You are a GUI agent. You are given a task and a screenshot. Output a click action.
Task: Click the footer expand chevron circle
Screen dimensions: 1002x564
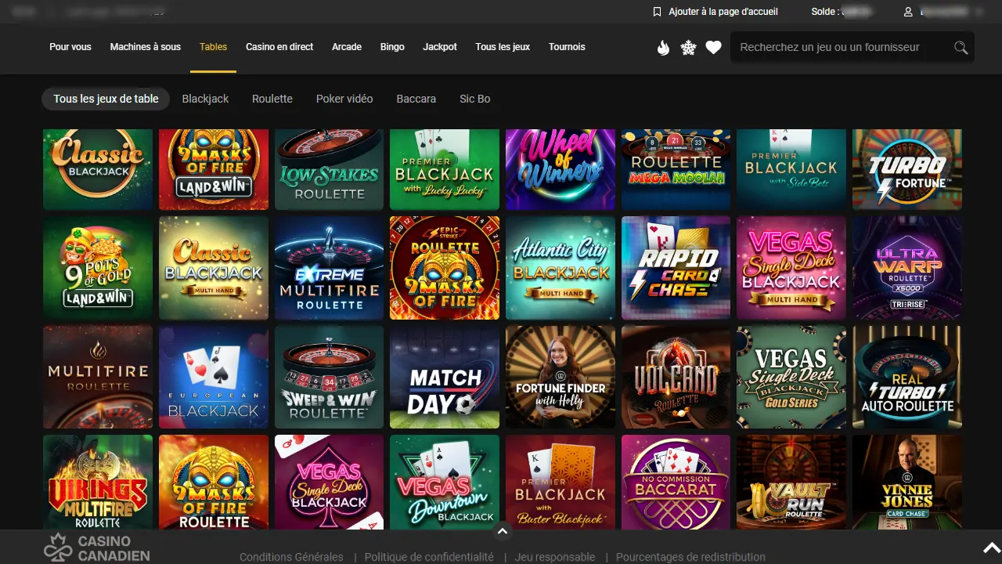click(503, 531)
